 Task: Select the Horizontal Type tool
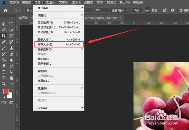tap(4, 72)
